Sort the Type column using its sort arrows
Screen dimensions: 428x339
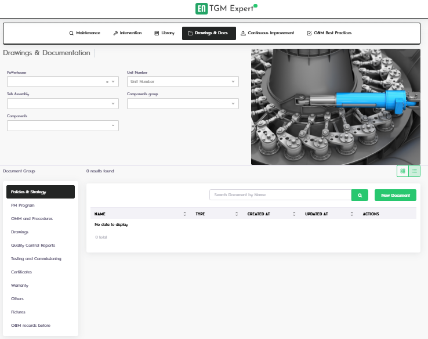click(237, 214)
